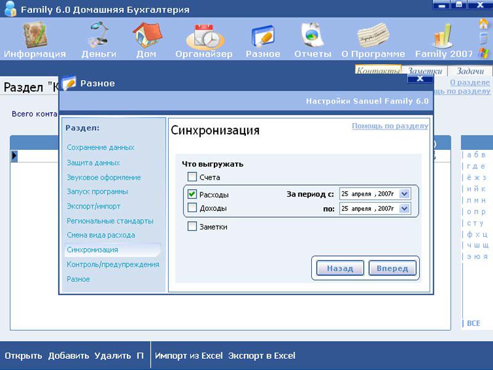Screen dimensions: 493x370
Task: Open the Дом house icon
Action: (147, 36)
